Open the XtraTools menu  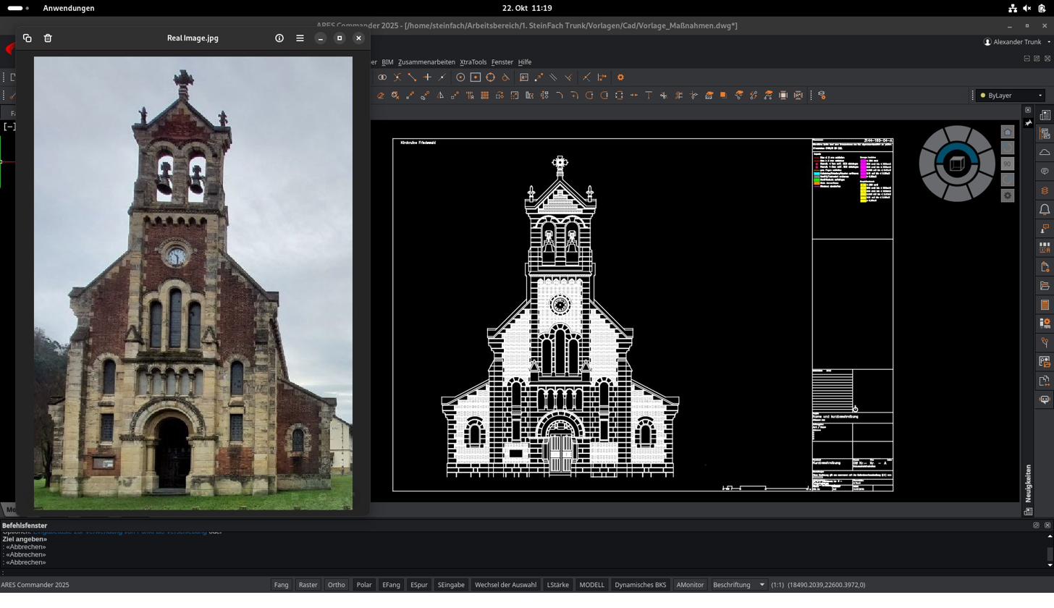473,62
